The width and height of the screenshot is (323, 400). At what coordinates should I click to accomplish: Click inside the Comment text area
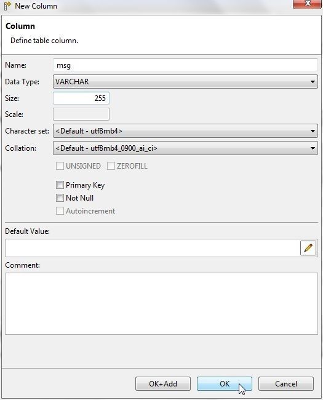[161, 303]
